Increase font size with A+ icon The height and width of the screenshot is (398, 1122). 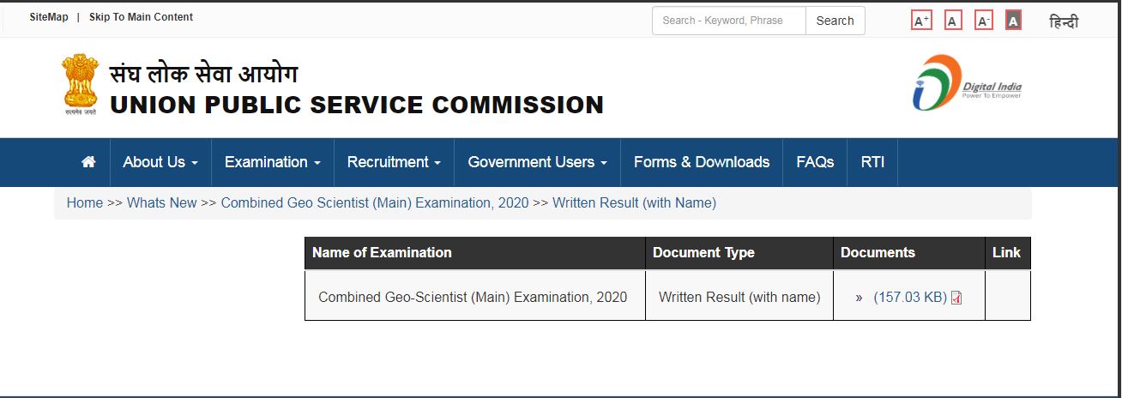tap(921, 21)
